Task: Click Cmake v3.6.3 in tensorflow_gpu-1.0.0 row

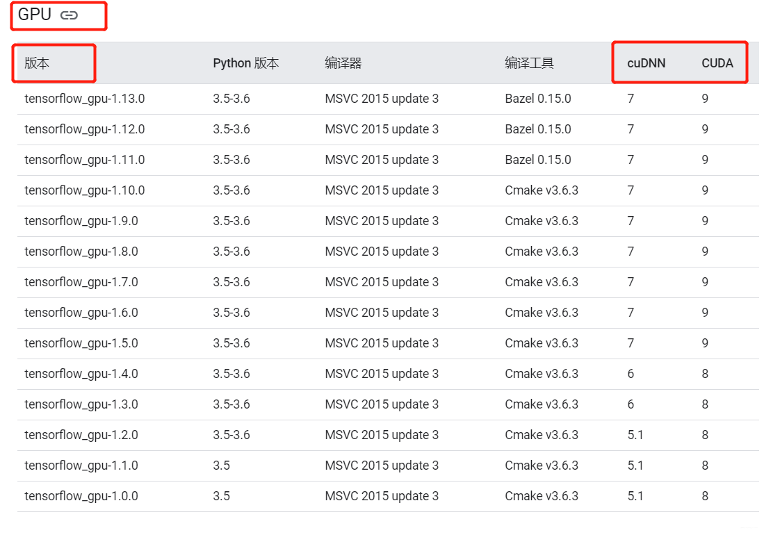Action: (542, 497)
